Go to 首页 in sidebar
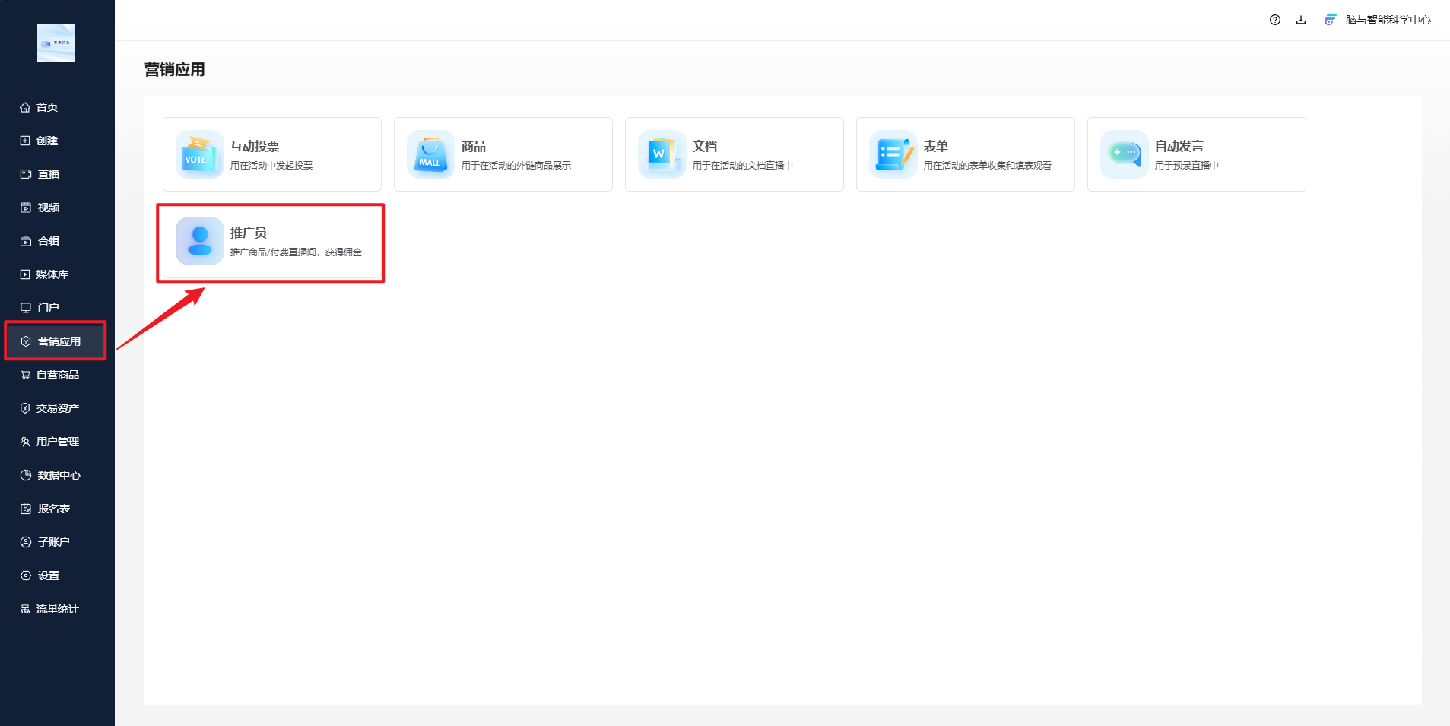1450x726 pixels. click(47, 107)
